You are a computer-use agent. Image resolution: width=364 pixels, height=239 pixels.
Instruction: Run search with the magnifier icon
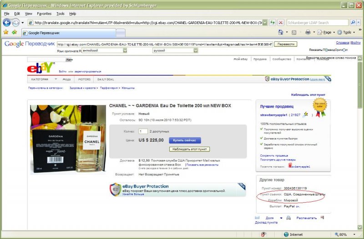tap(353, 22)
